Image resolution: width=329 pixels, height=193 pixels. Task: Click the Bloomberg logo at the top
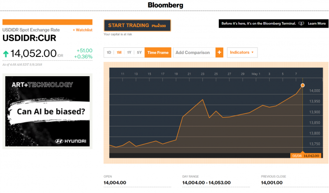(165, 6)
